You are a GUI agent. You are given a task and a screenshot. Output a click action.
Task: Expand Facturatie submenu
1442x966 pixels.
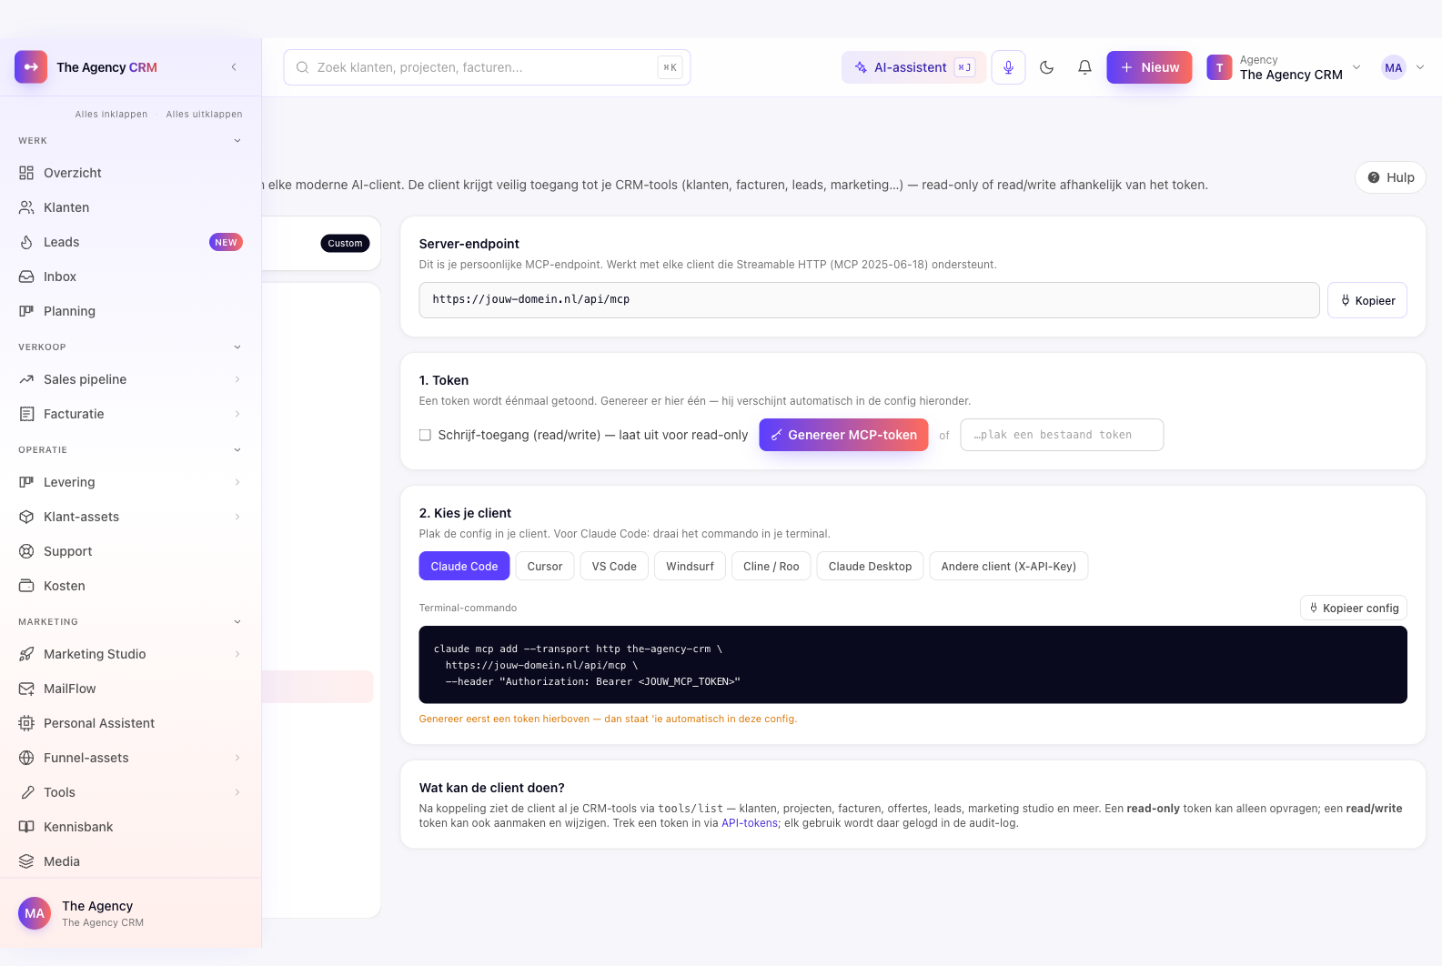click(x=237, y=414)
